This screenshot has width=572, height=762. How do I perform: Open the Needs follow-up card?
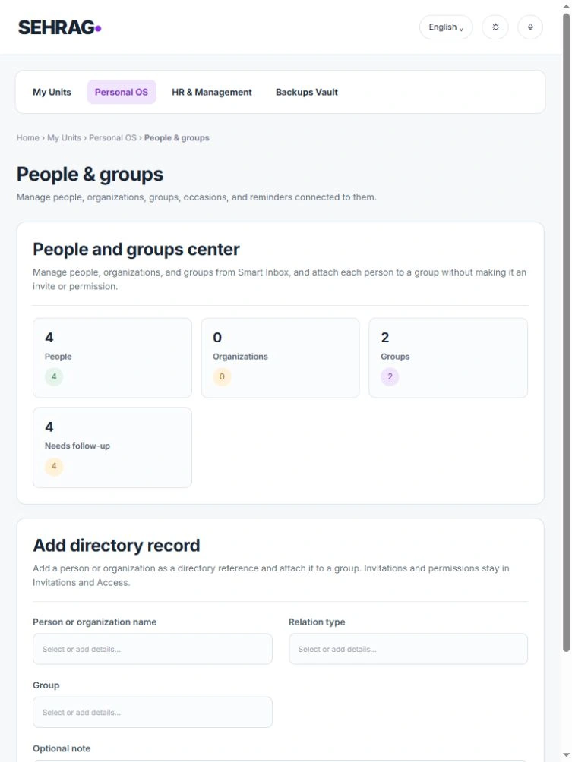tap(112, 447)
